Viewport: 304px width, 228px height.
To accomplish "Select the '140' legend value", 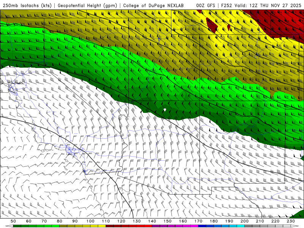I will 152,221.
